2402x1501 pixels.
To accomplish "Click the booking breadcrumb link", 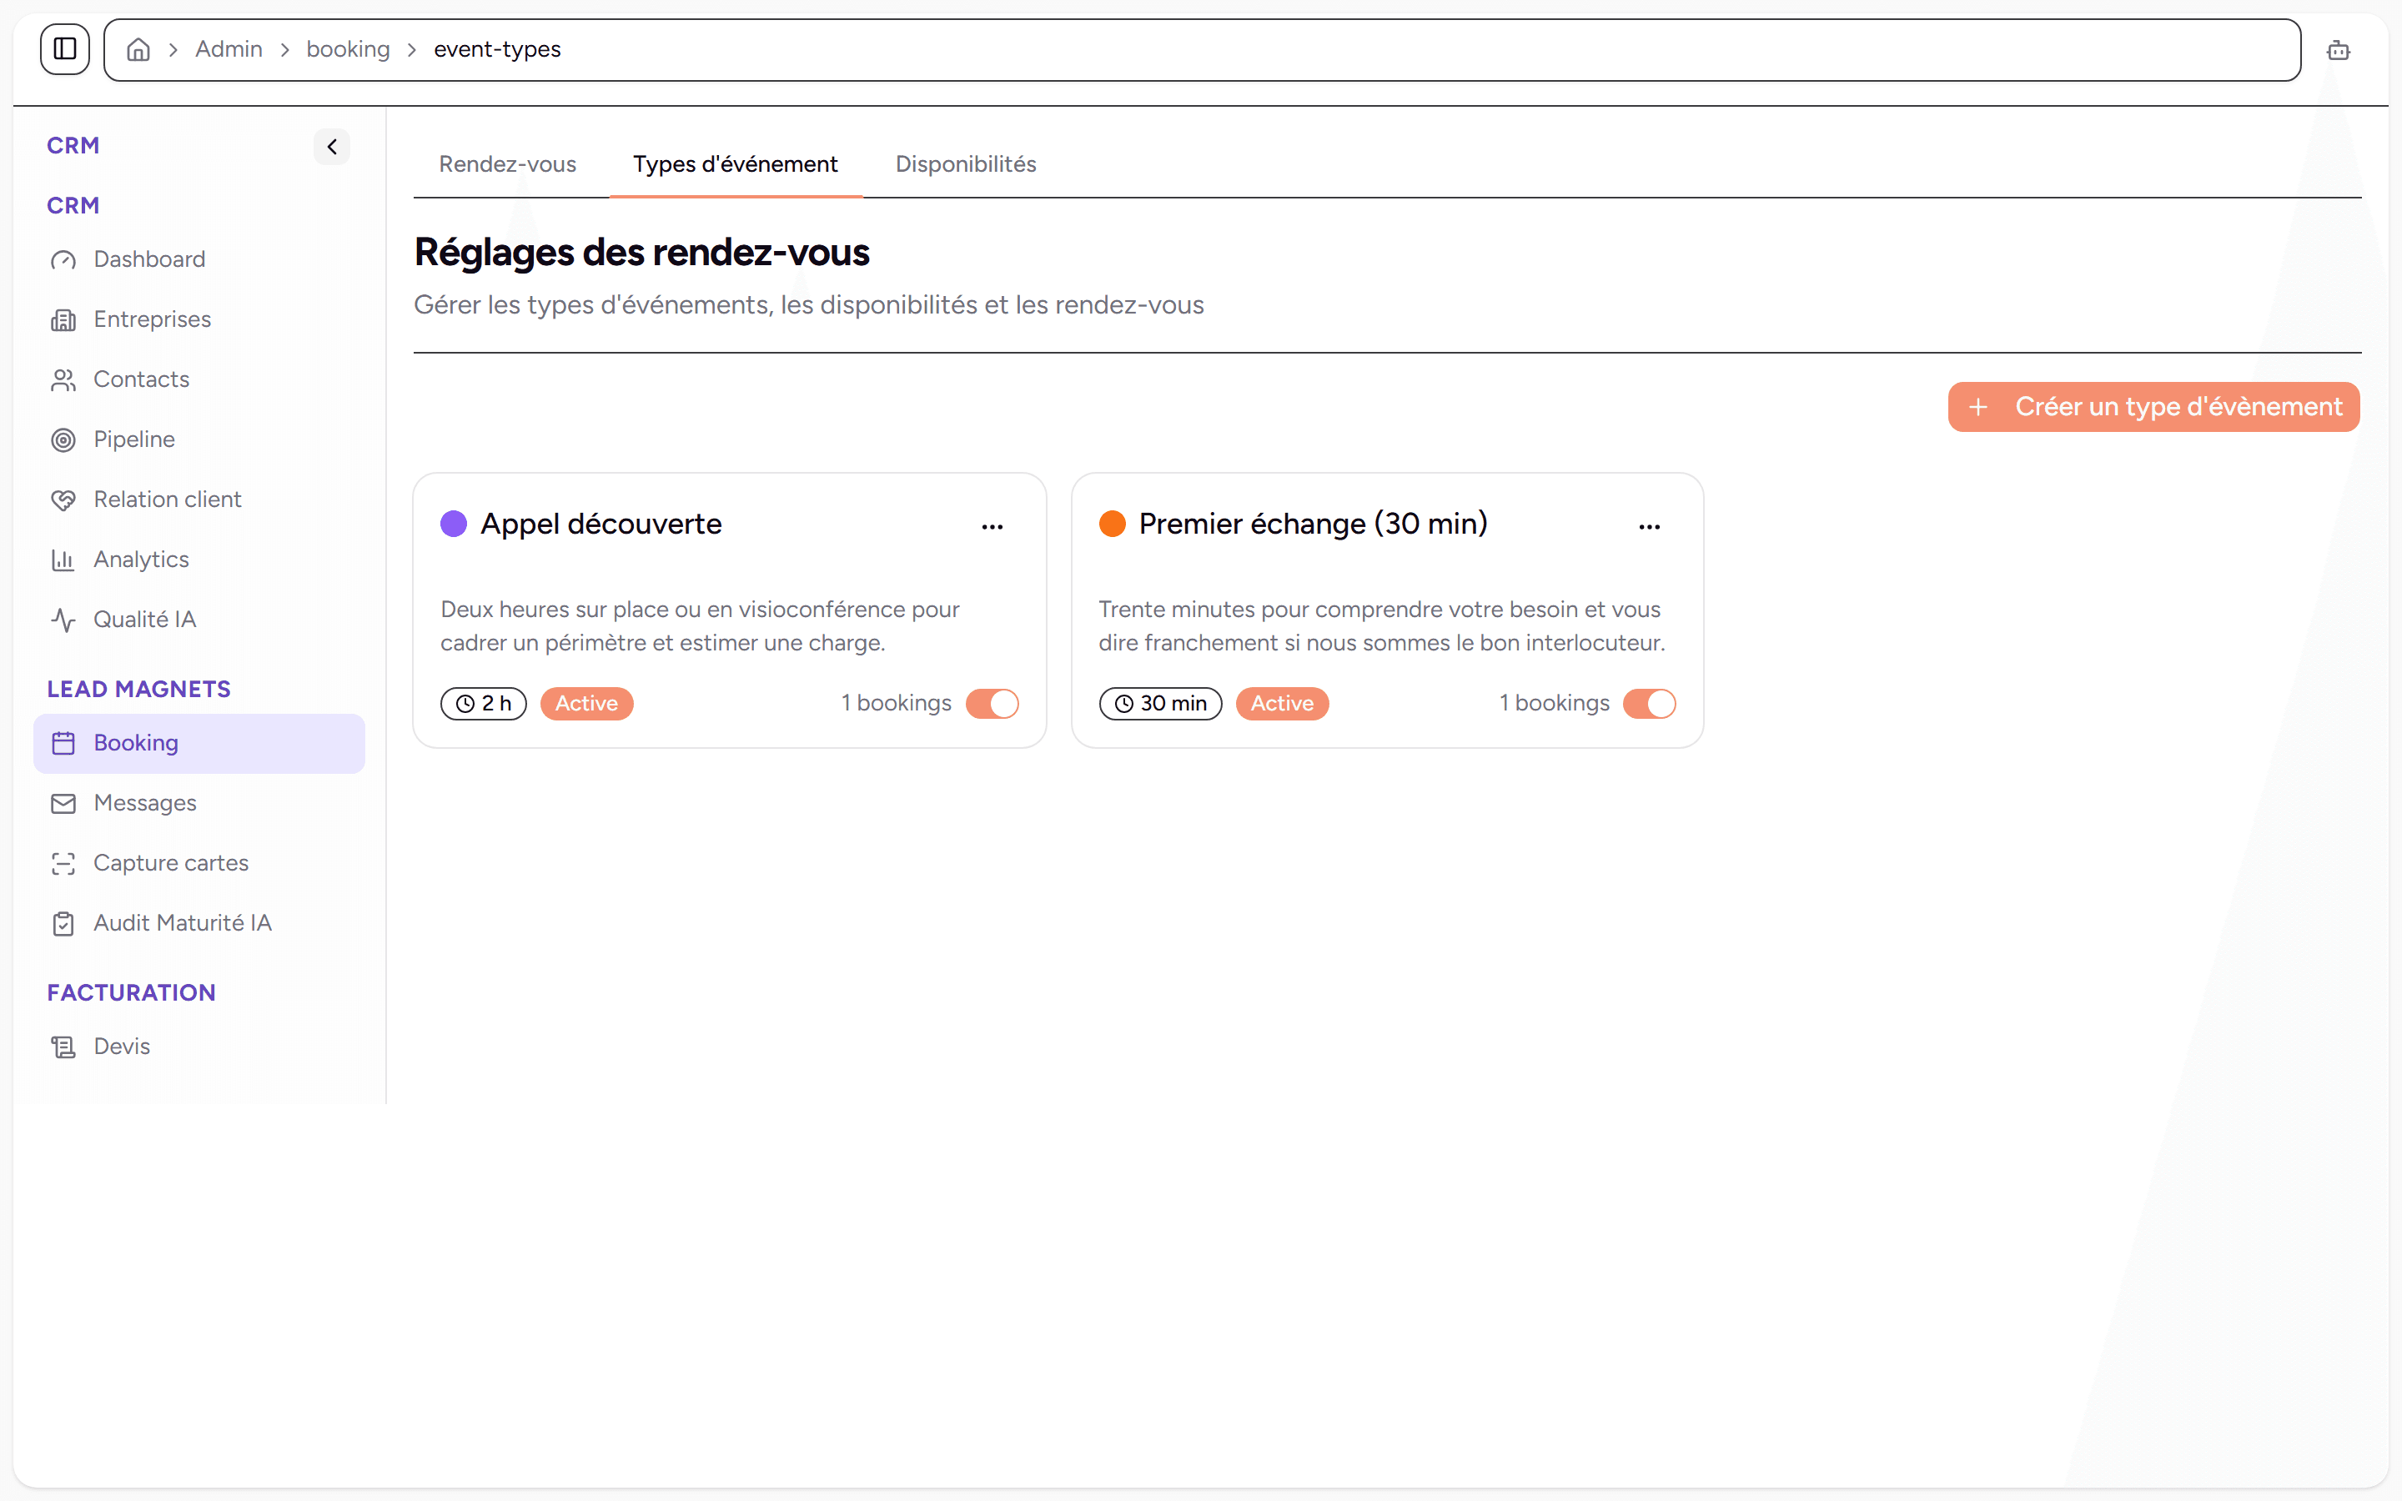I will coord(349,50).
